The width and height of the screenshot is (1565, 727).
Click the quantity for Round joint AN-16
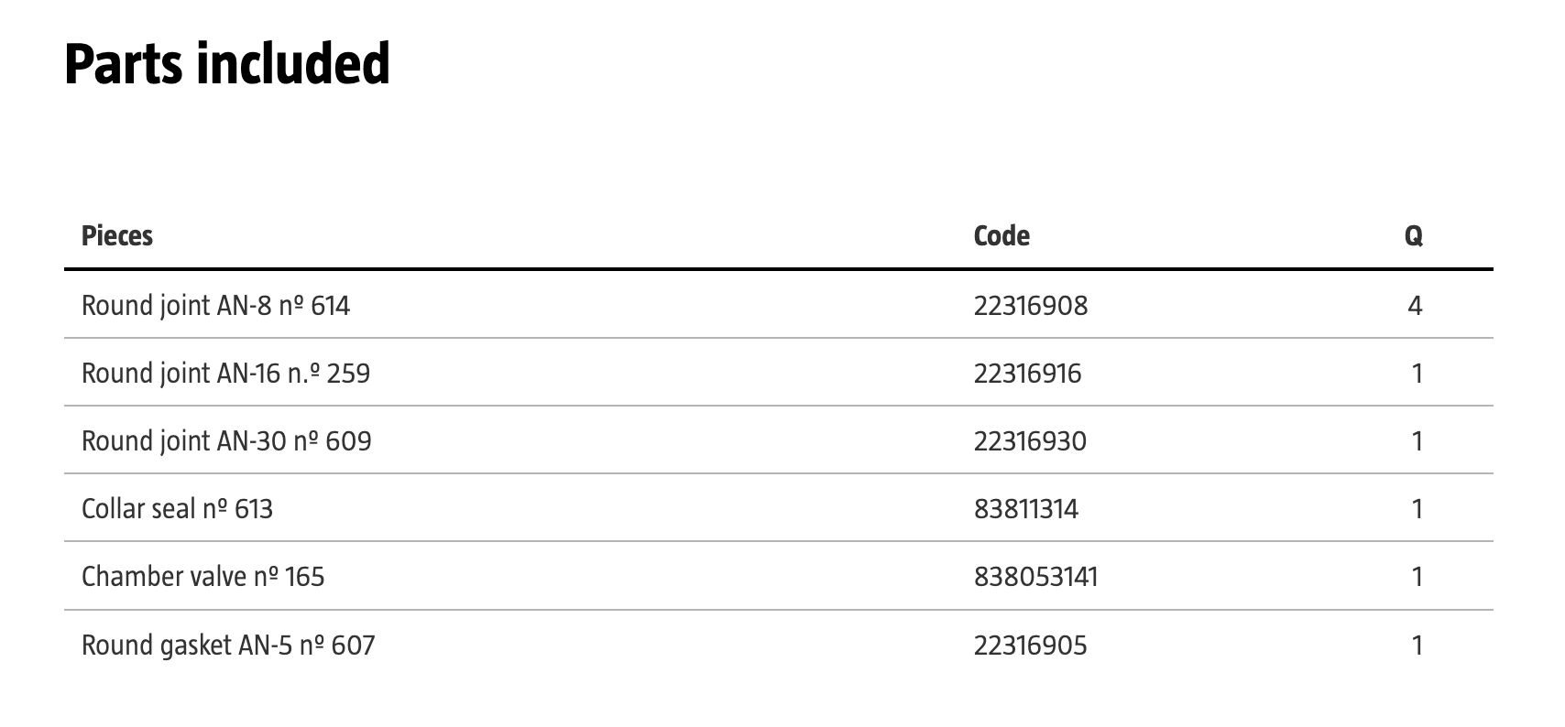[x=1417, y=373]
